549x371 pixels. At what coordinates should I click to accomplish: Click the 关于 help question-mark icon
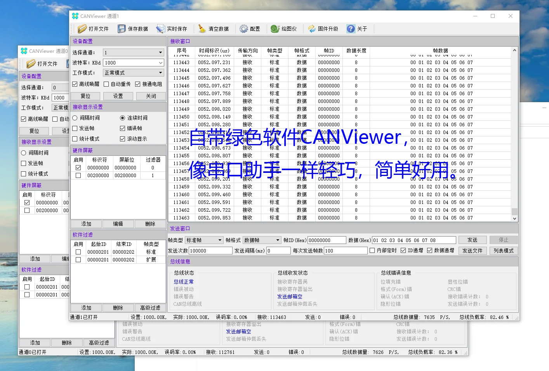pos(351,29)
